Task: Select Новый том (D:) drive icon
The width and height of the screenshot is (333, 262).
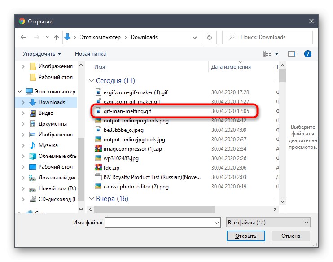Action: tap(32, 189)
